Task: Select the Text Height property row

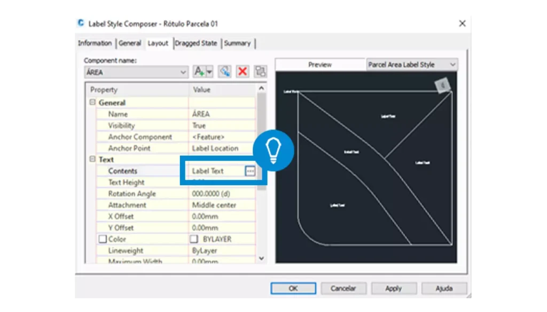Action: [x=176, y=182]
